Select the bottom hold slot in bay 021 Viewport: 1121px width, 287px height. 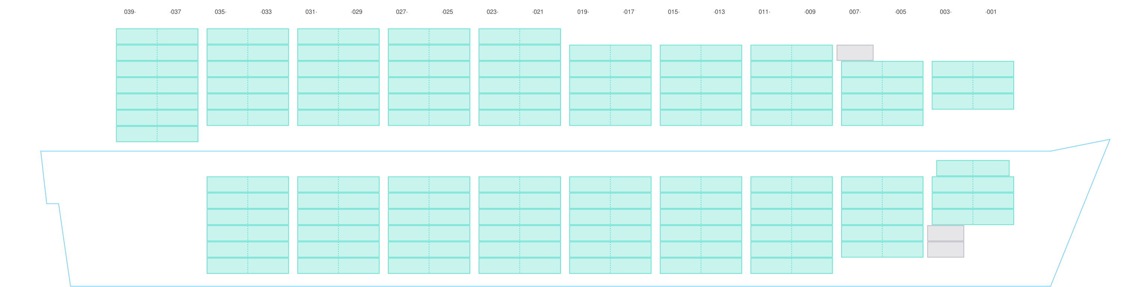tap(540, 266)
